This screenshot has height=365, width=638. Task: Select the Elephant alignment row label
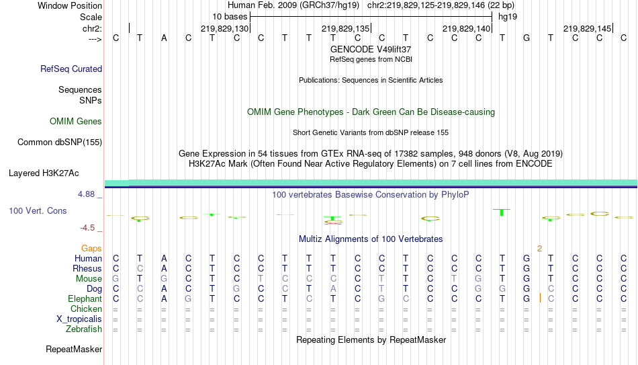(85, 298)
